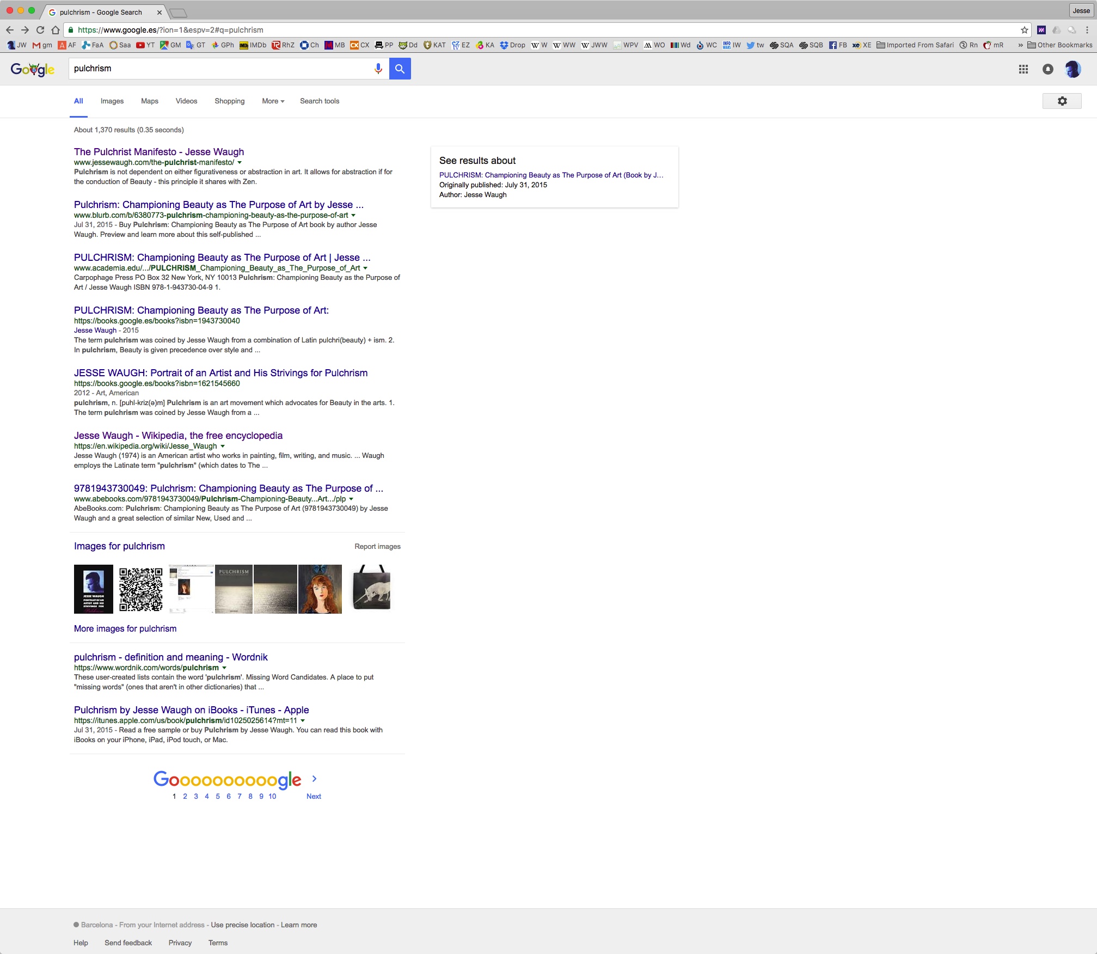1097x954 pixels.
Task: Open a new browser tab
Action: pyautogui.click(x=178, y=13)
